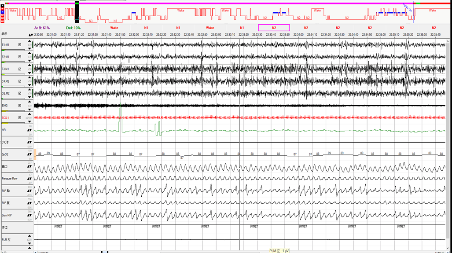Click the down arrow for EMG scale
This screenshot has width=452, height=253.
click(x=30, y=108)
